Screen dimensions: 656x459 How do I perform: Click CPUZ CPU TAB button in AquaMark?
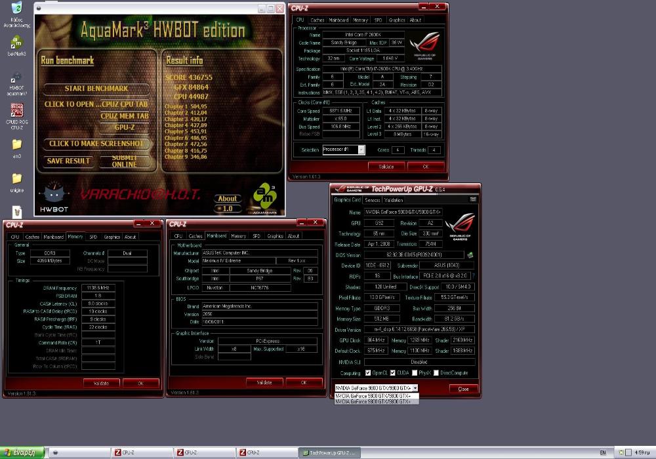coord(124,104)
